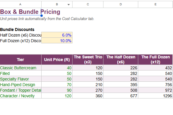
Task: Select Character / Novelty unit price 120
Action: pyautogui.click(x=57, y=96)
